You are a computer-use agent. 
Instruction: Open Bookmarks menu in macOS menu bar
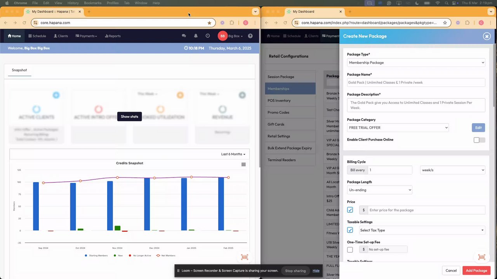[93, 3]
